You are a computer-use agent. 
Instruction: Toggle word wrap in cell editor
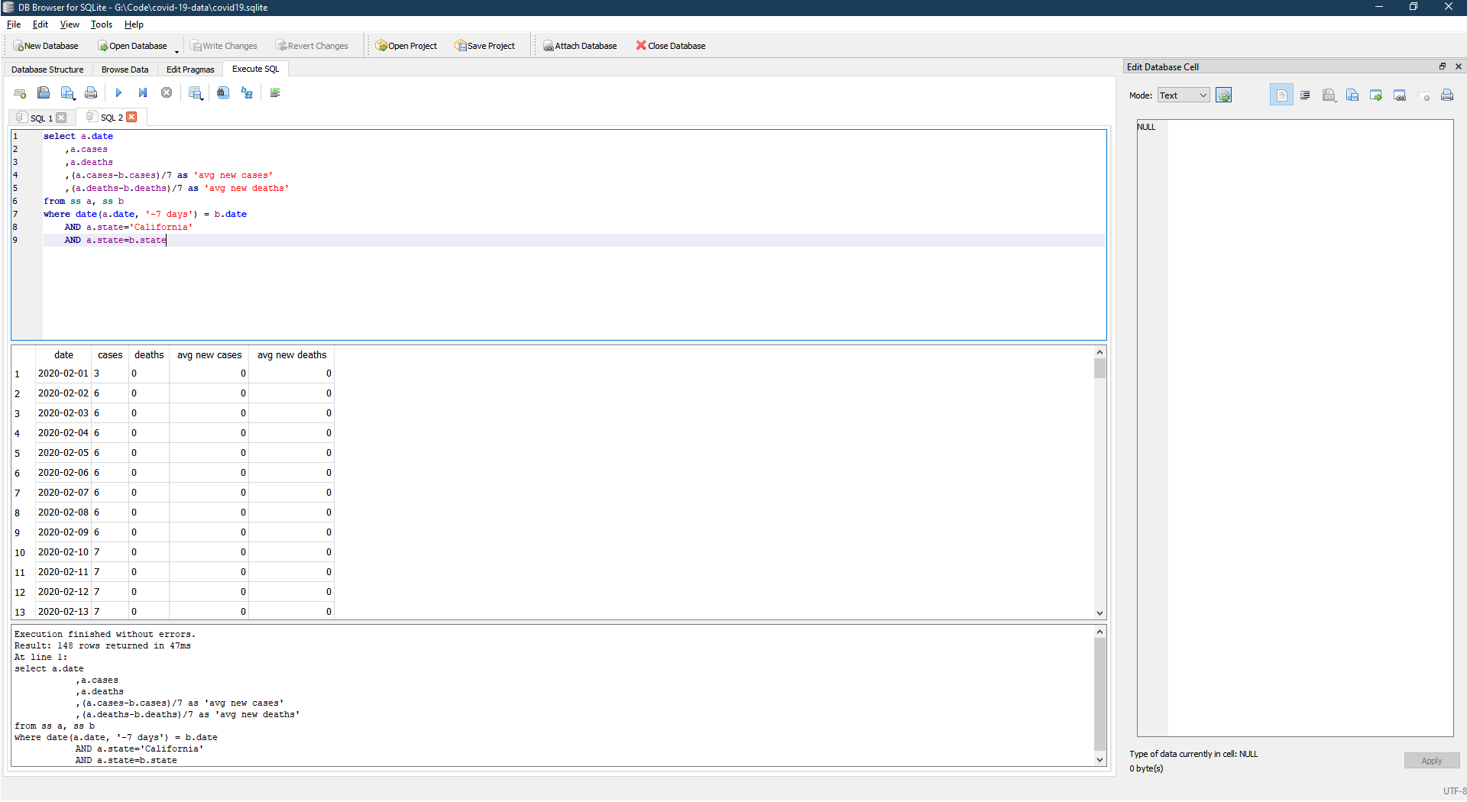click(x=1305, y=95)
